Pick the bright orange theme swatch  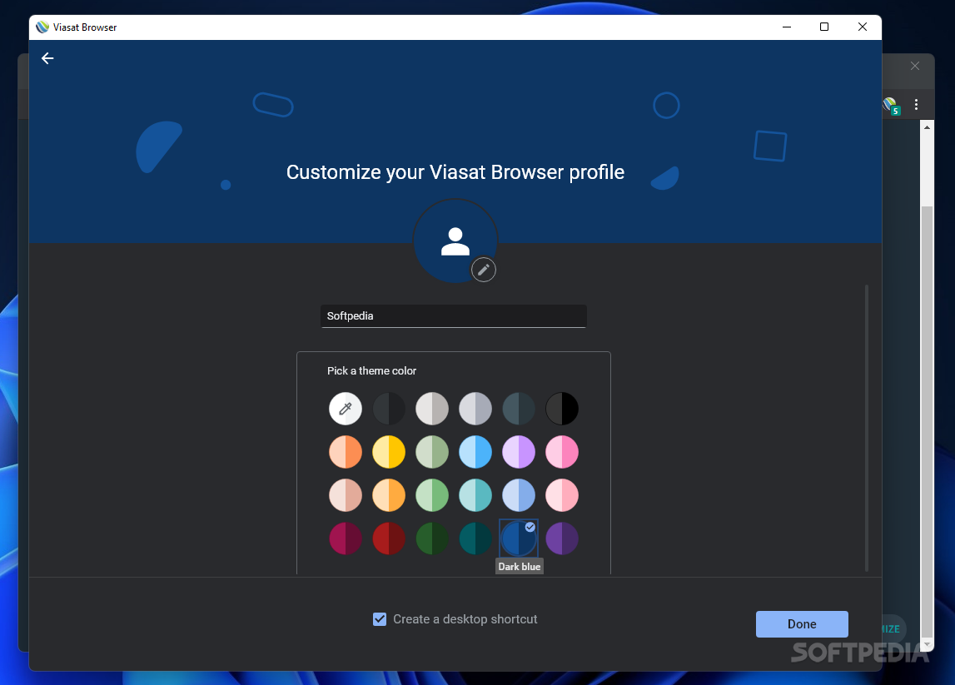click(346, 452)
